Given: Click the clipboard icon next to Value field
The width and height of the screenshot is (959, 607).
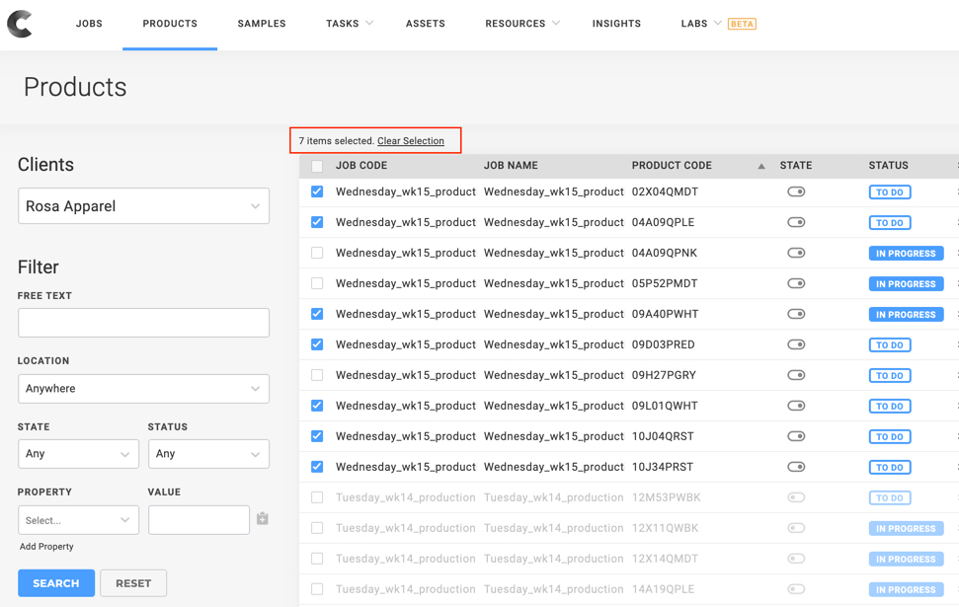Looking at the screenshot, I should [263, 519].
